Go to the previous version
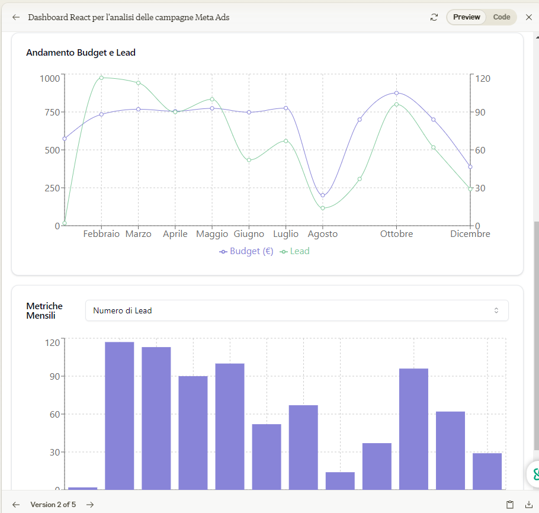This screenshot has width=539, height=513. pos(16,504)
